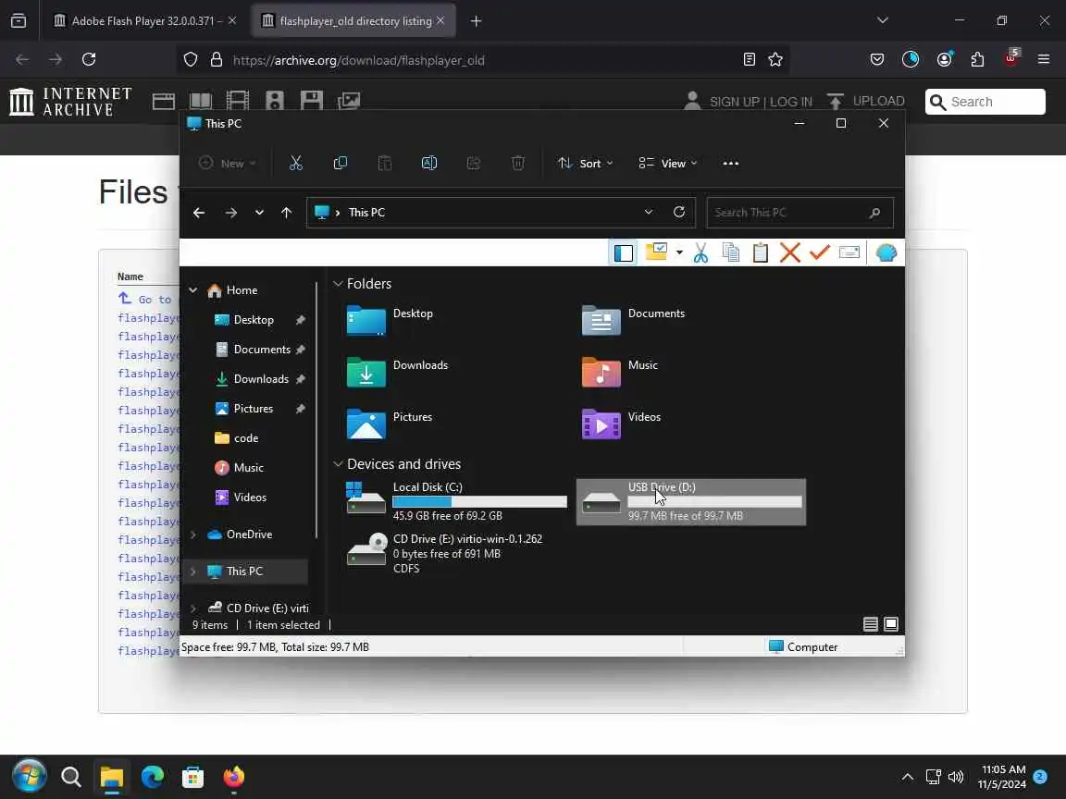Viewport: 1066px width, 799px height.
Task: Switch to large icons view in status bar
Action: (890, 624)
